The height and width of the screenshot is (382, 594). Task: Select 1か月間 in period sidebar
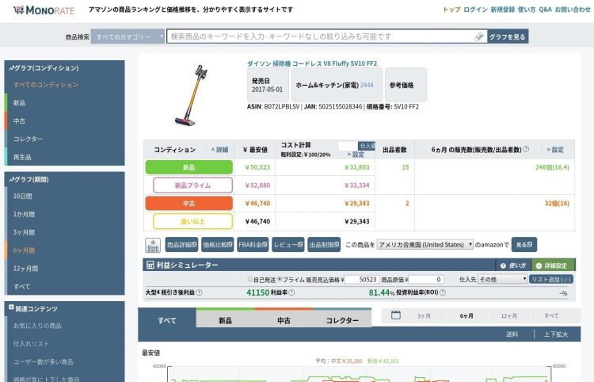point(24,215)
